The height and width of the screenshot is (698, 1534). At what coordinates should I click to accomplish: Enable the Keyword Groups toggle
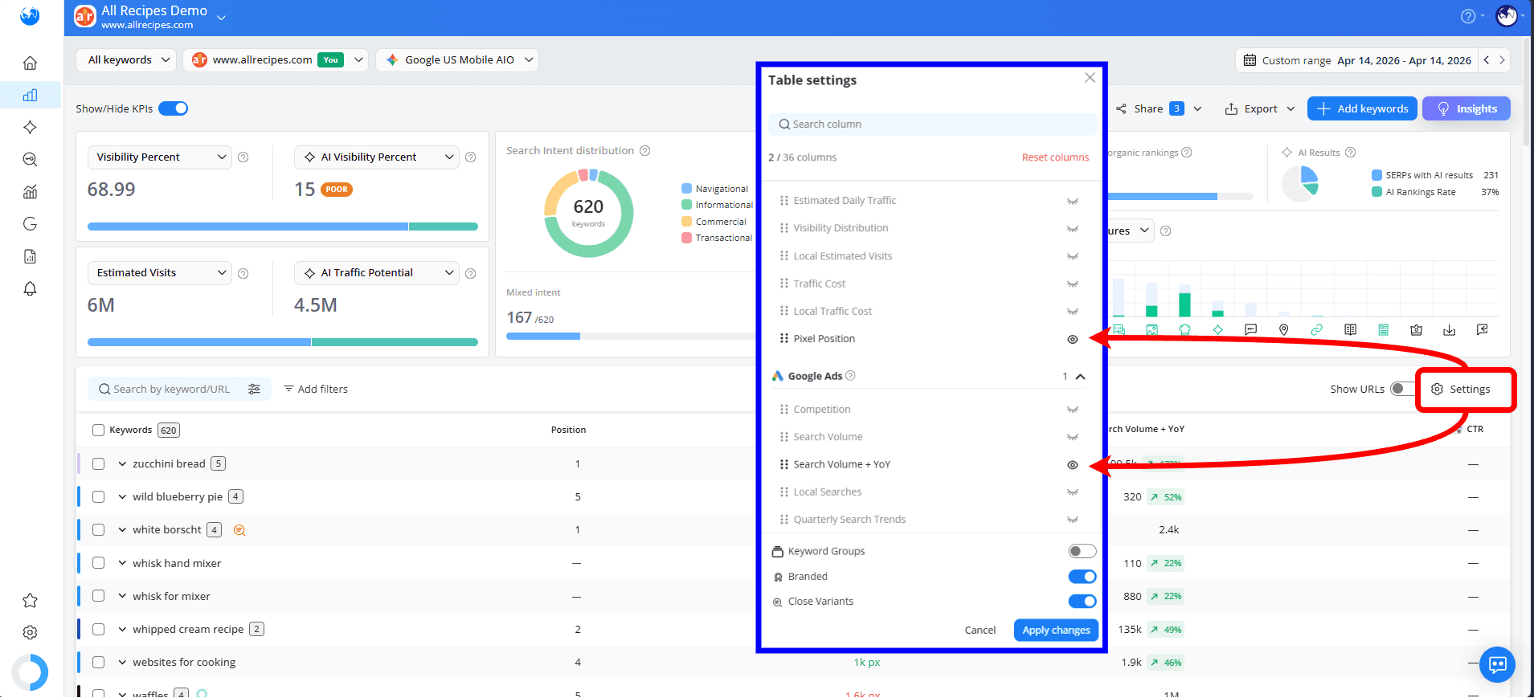click(x=1082, y=551)
